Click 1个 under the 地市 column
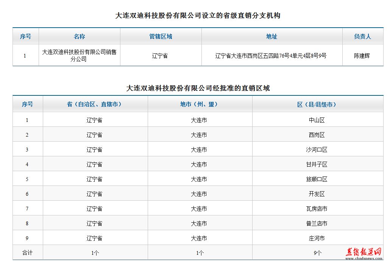Screen dimensions: 387x262 200,253
